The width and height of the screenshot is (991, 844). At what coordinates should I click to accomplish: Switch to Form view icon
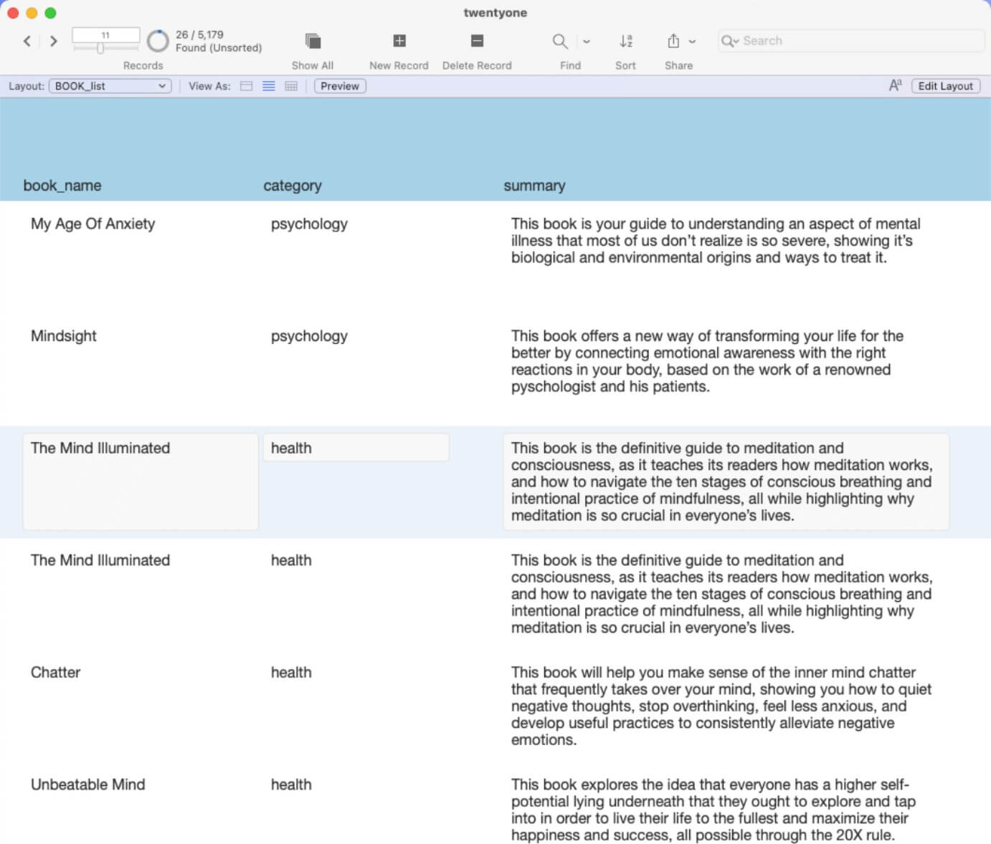click(x=246, y=86)
